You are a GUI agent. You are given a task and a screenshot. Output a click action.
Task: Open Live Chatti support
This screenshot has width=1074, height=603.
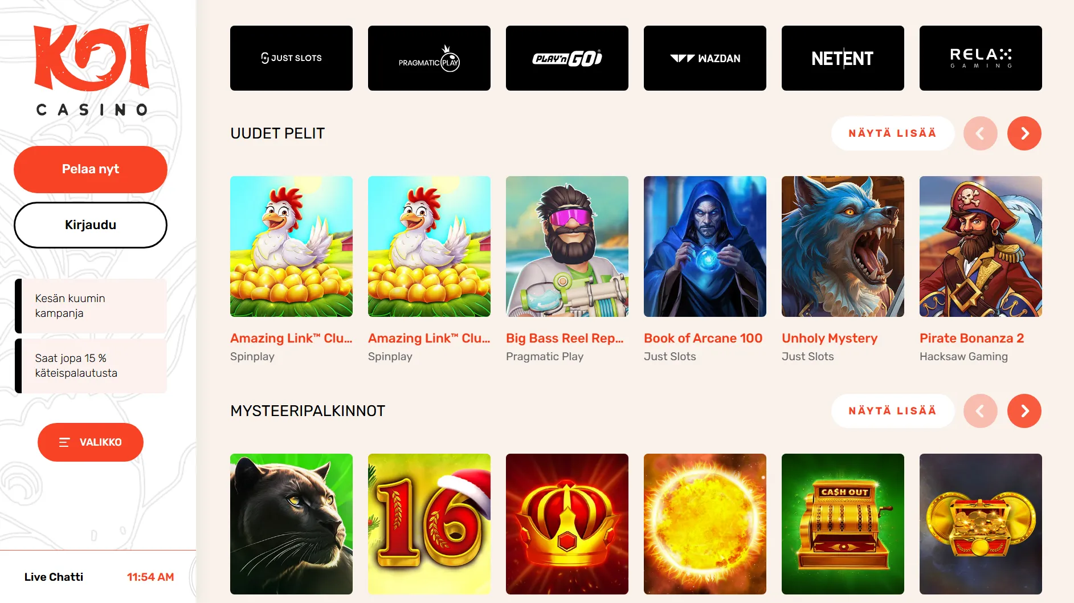tap(54, 577)
